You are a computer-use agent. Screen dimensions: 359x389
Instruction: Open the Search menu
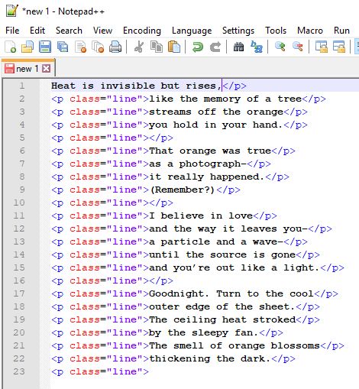pos(69,31)
